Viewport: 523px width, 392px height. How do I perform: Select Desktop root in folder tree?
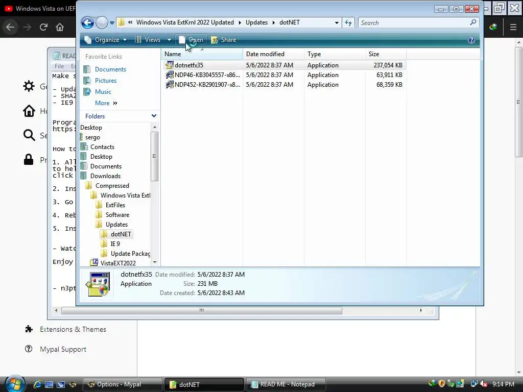pyautogui.click(x=91, y=128)
